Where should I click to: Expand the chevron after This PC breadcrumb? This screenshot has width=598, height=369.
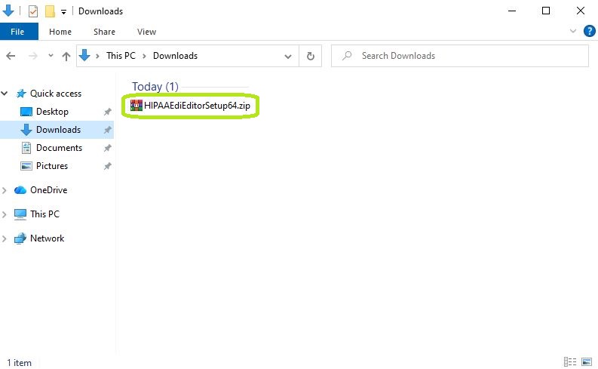pyautogui.click(x=145, y=56)
